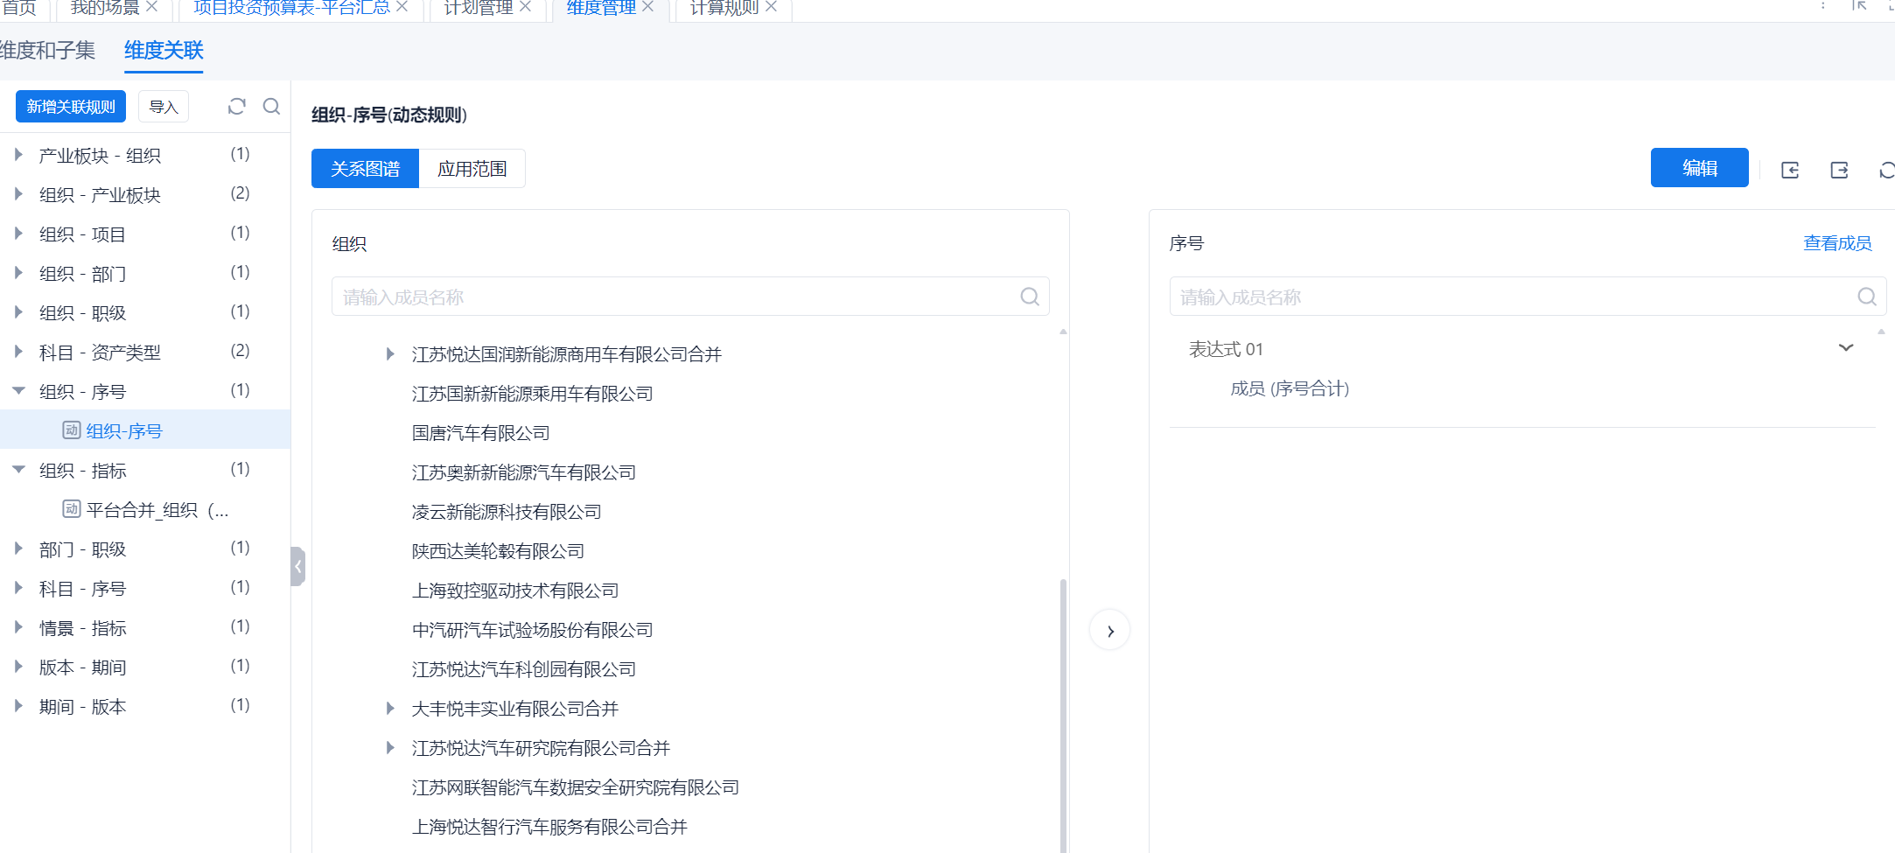Click the export icon beside Edit button

pyautogui.click(x=1839, y=170)
